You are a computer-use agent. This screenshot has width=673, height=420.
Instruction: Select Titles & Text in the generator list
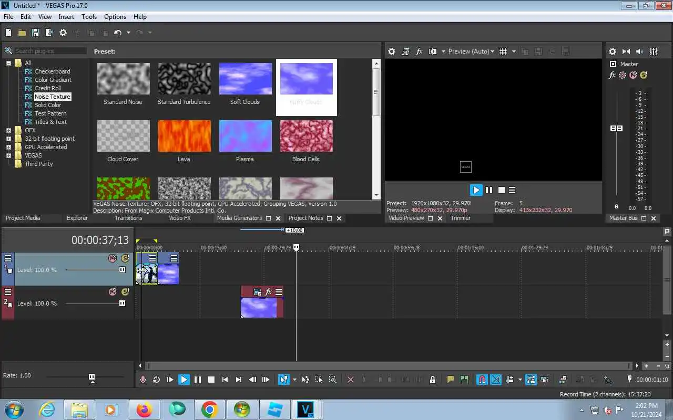click(x=50, y=122)
